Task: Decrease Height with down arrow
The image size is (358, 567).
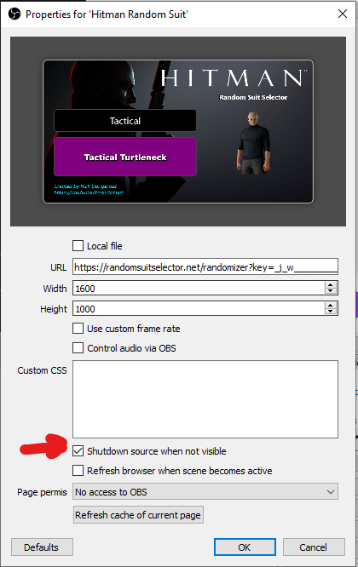Action: pyautogui.click(x=330, y=312)
